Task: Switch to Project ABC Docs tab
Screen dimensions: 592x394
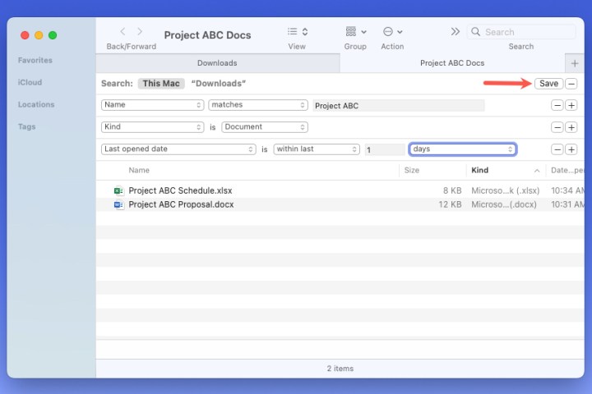Action: click(451, 63)
